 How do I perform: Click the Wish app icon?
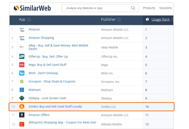(22, 73)
